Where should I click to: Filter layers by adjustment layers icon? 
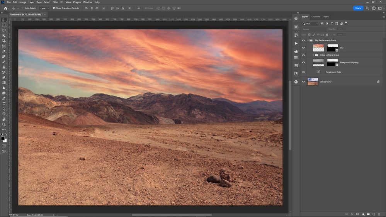pos(327,24)
